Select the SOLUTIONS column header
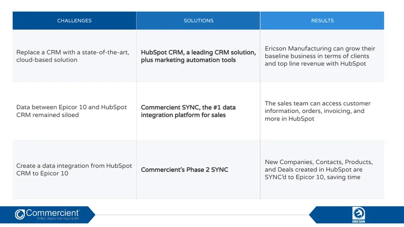Image resolution: width=404 pixels, height=227 pixels. click(198, 21)
